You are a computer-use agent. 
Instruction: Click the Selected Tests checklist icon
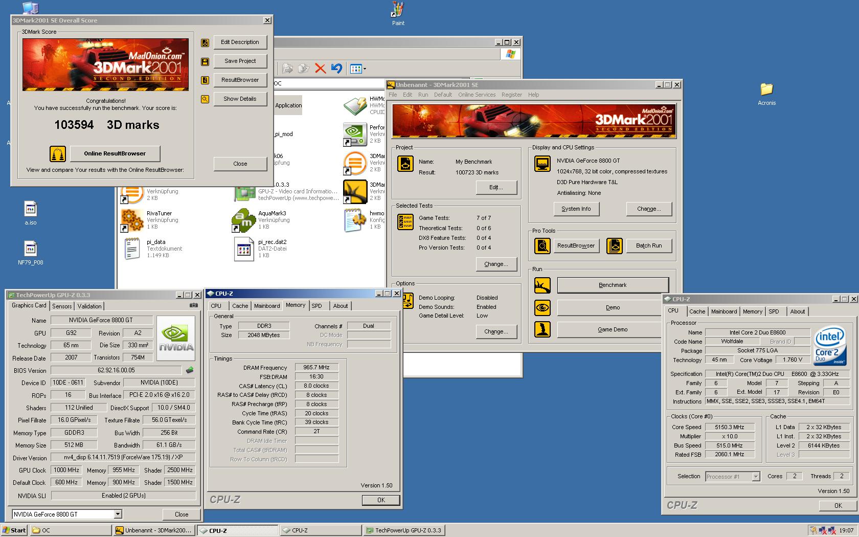(405, 221)
